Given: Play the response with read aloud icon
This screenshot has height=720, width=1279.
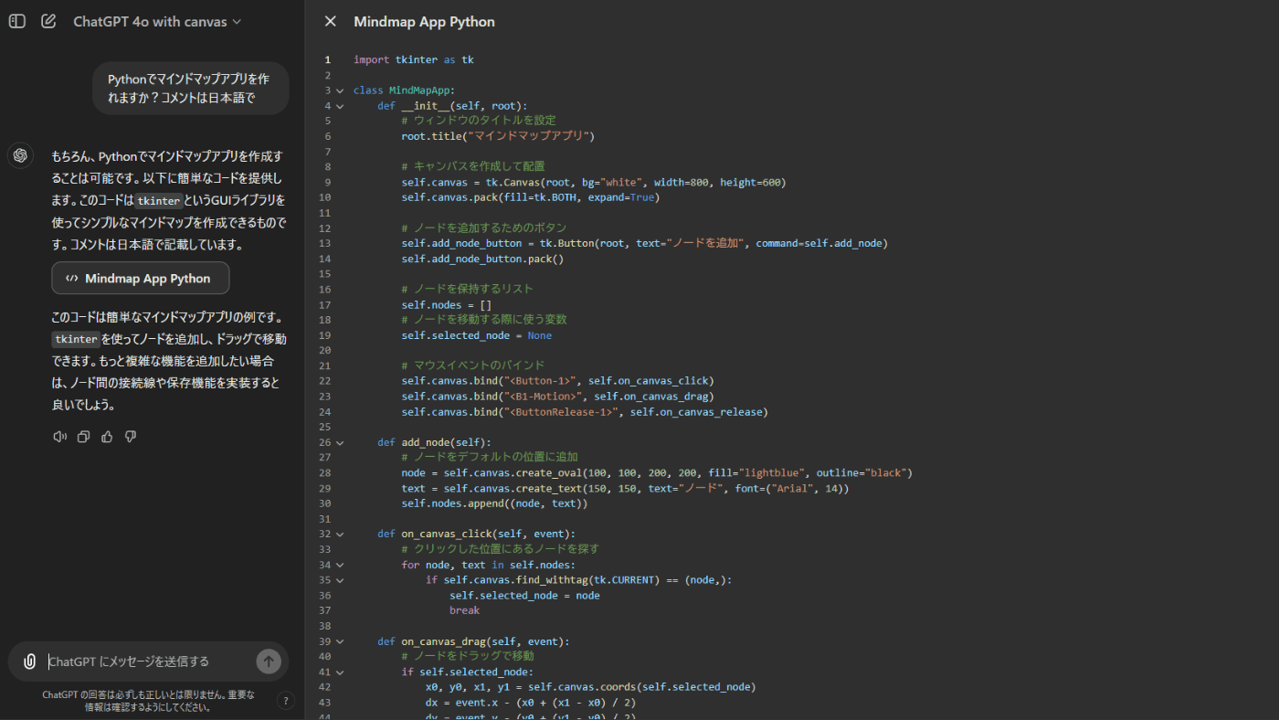Looking at the screenshot, I should click(60, 437).
